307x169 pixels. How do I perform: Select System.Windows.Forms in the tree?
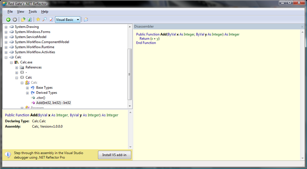(x=32, y=32)
